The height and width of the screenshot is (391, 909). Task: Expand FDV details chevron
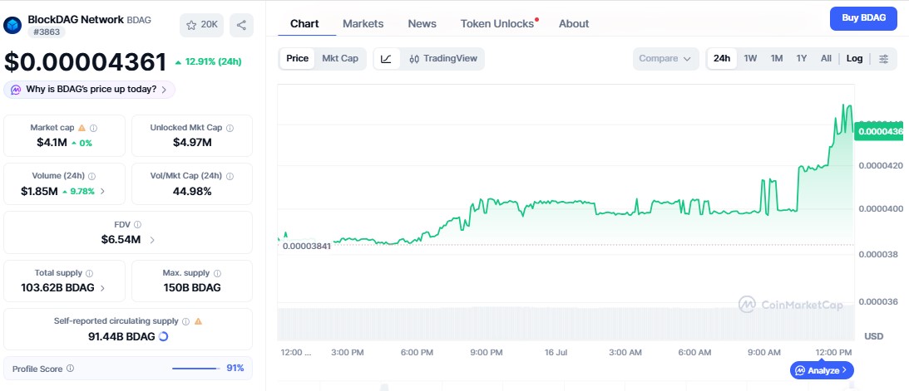(x=152, y=239)
